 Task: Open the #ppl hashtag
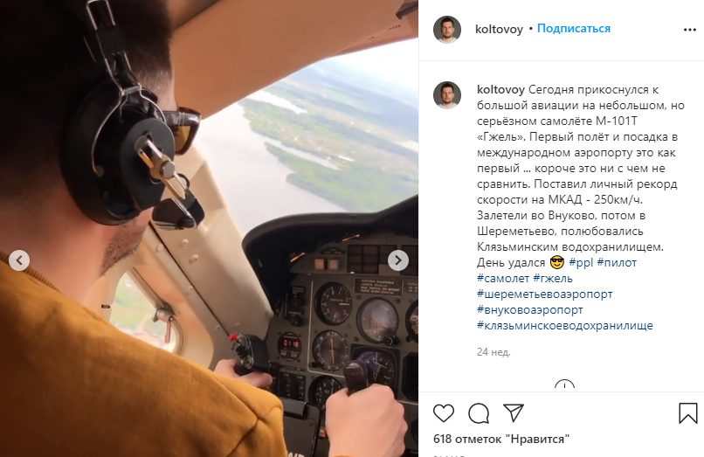(581, 262)
